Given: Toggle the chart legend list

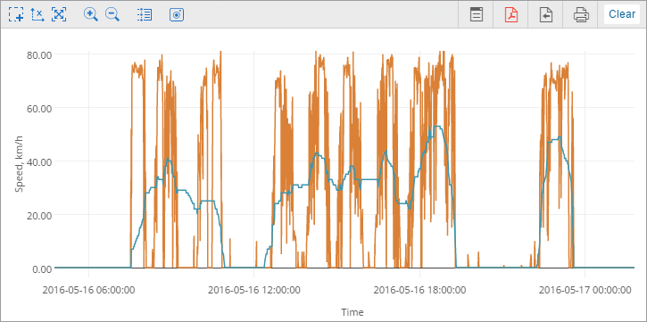Looking at the screenshot, I should [x=145, y=14].
